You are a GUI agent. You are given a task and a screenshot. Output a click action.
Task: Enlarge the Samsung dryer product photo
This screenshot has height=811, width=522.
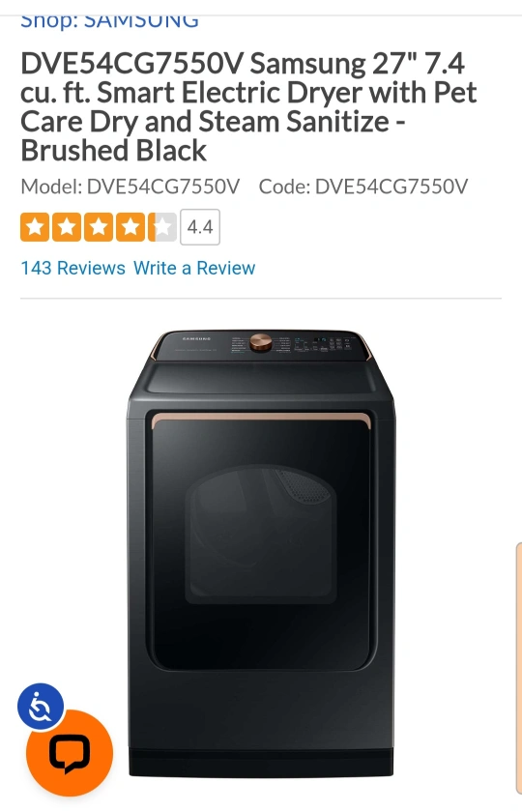coord(261,554)
